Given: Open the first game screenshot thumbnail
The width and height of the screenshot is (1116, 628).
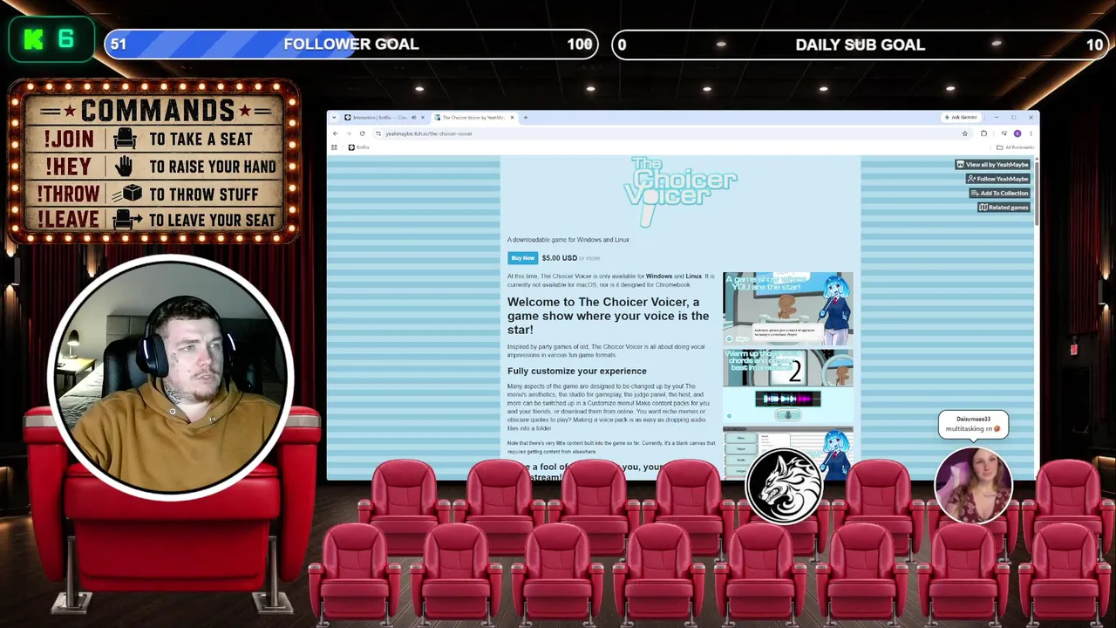Looking at the screenshot, I should point(788,310).
